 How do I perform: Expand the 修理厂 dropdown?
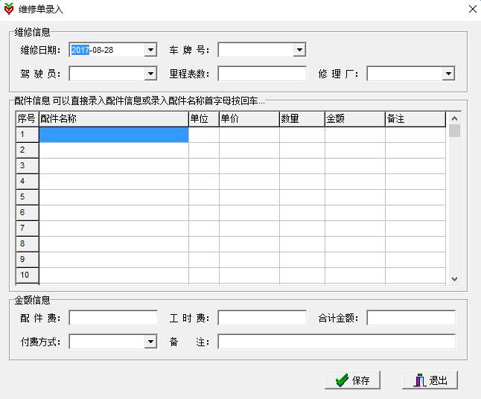[x=448, y=74]
